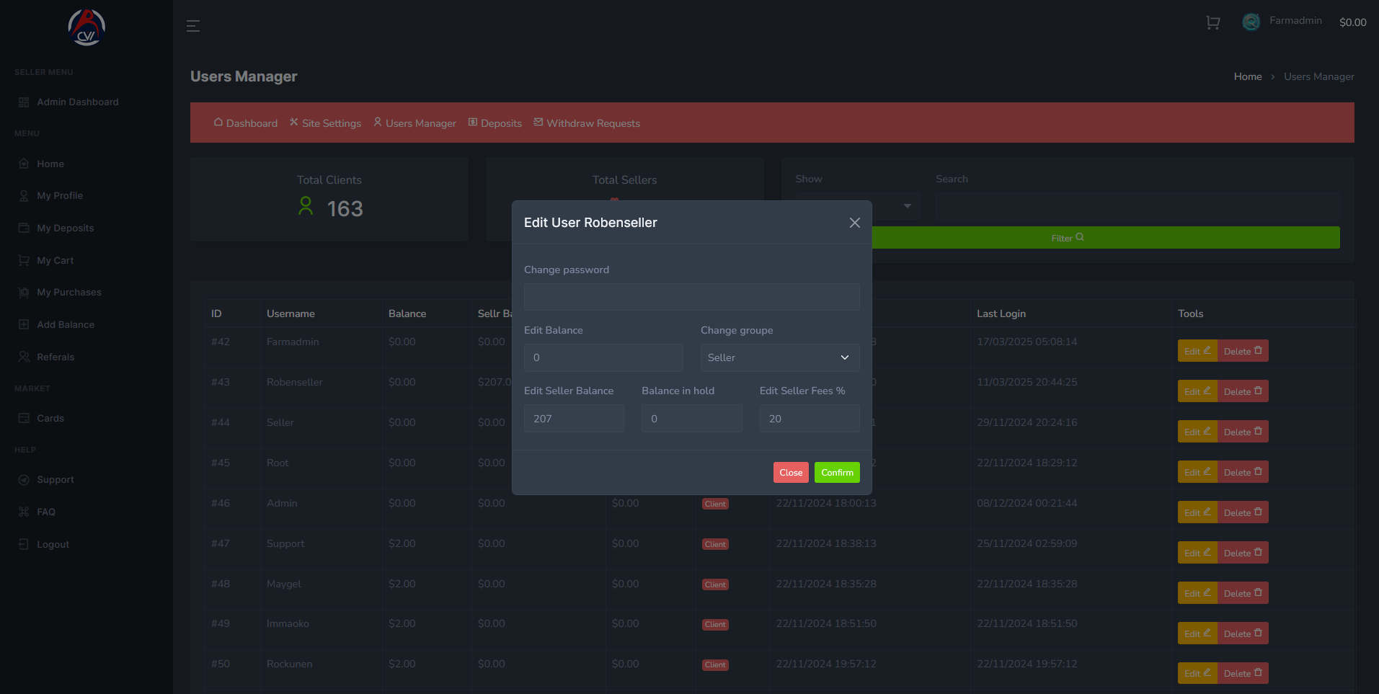The image size is (1379, 694).
Task: Click the Edit Seller Balance field
Action: click(x=574, y=419)
